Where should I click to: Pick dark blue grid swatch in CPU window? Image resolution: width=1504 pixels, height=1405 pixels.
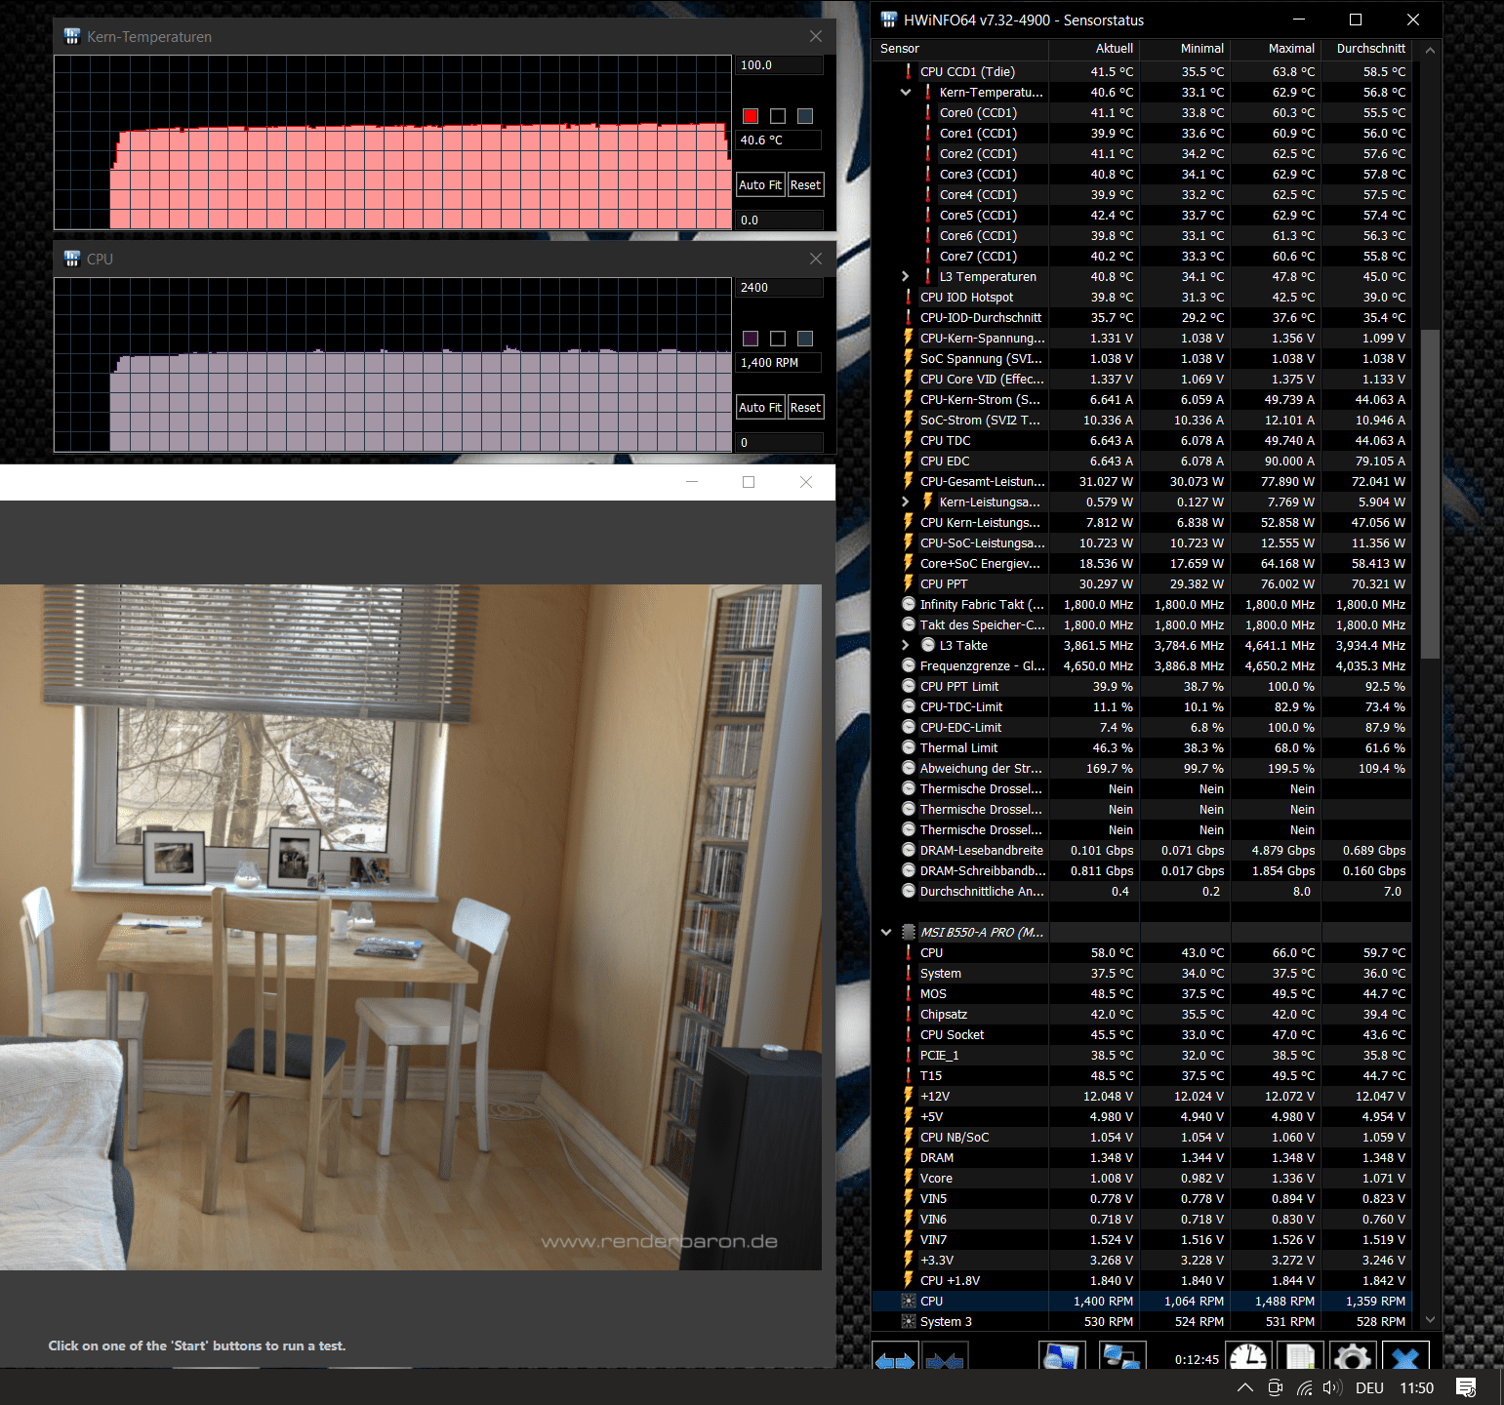(805, 339)
